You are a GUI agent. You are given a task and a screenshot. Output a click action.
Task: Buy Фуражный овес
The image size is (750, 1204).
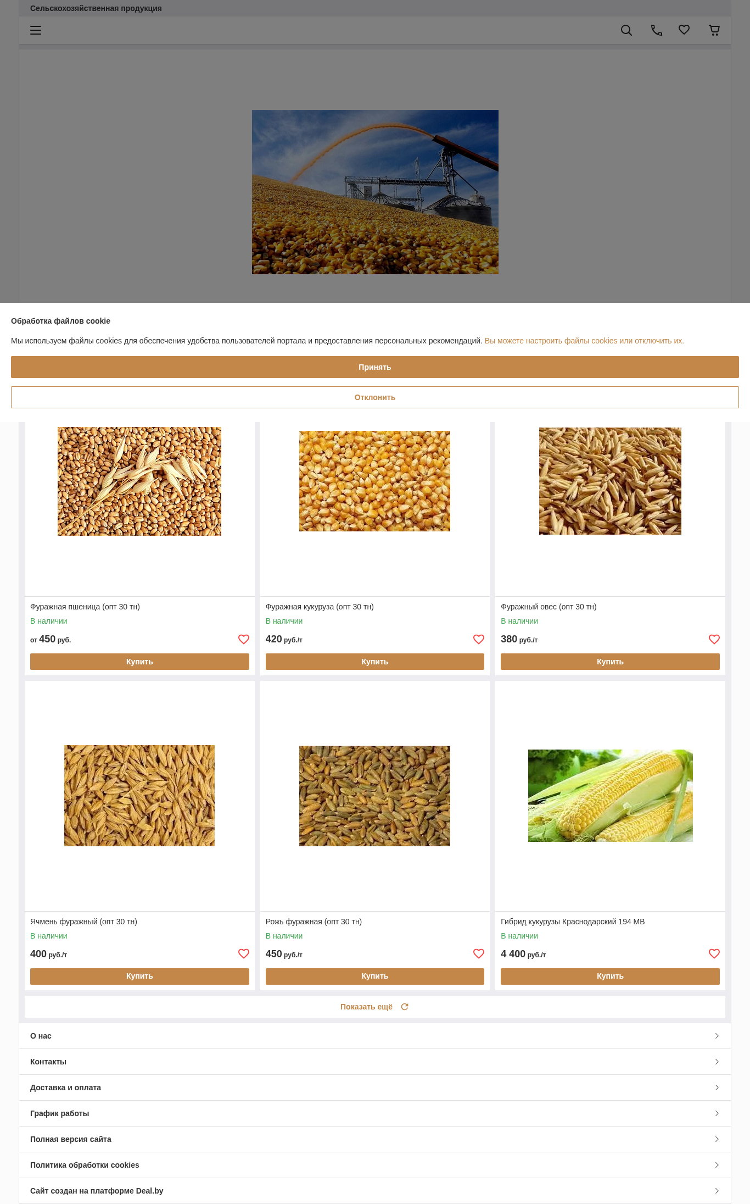610,662
